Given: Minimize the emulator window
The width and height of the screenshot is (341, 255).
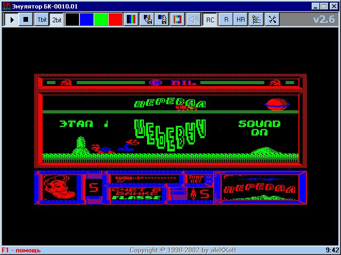Looking at the screenshot, I should pyautogui.click(x=315, y=6).
